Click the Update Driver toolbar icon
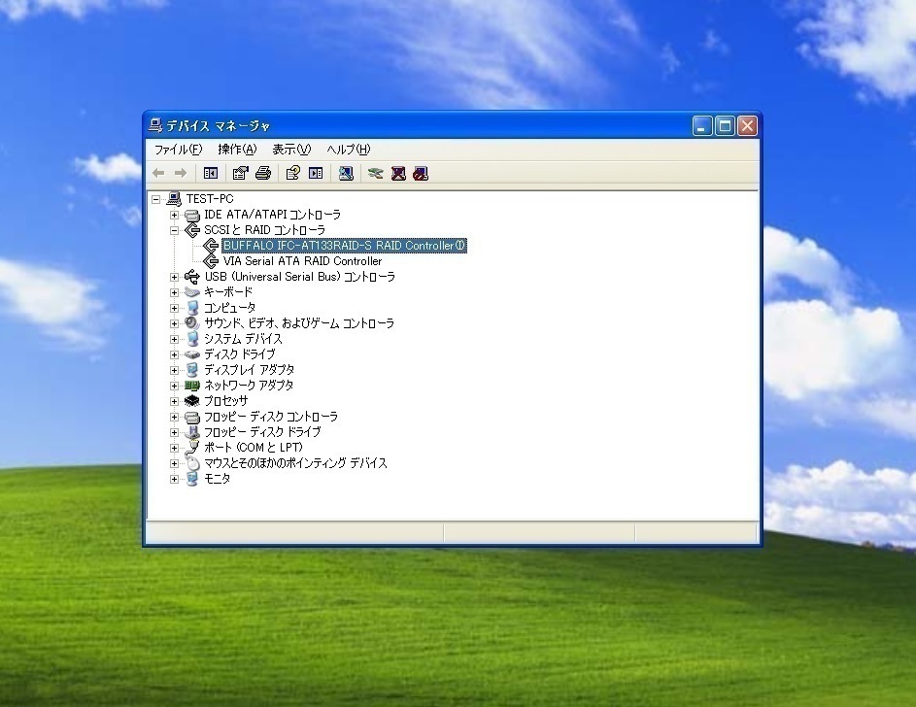 [376, 174]
